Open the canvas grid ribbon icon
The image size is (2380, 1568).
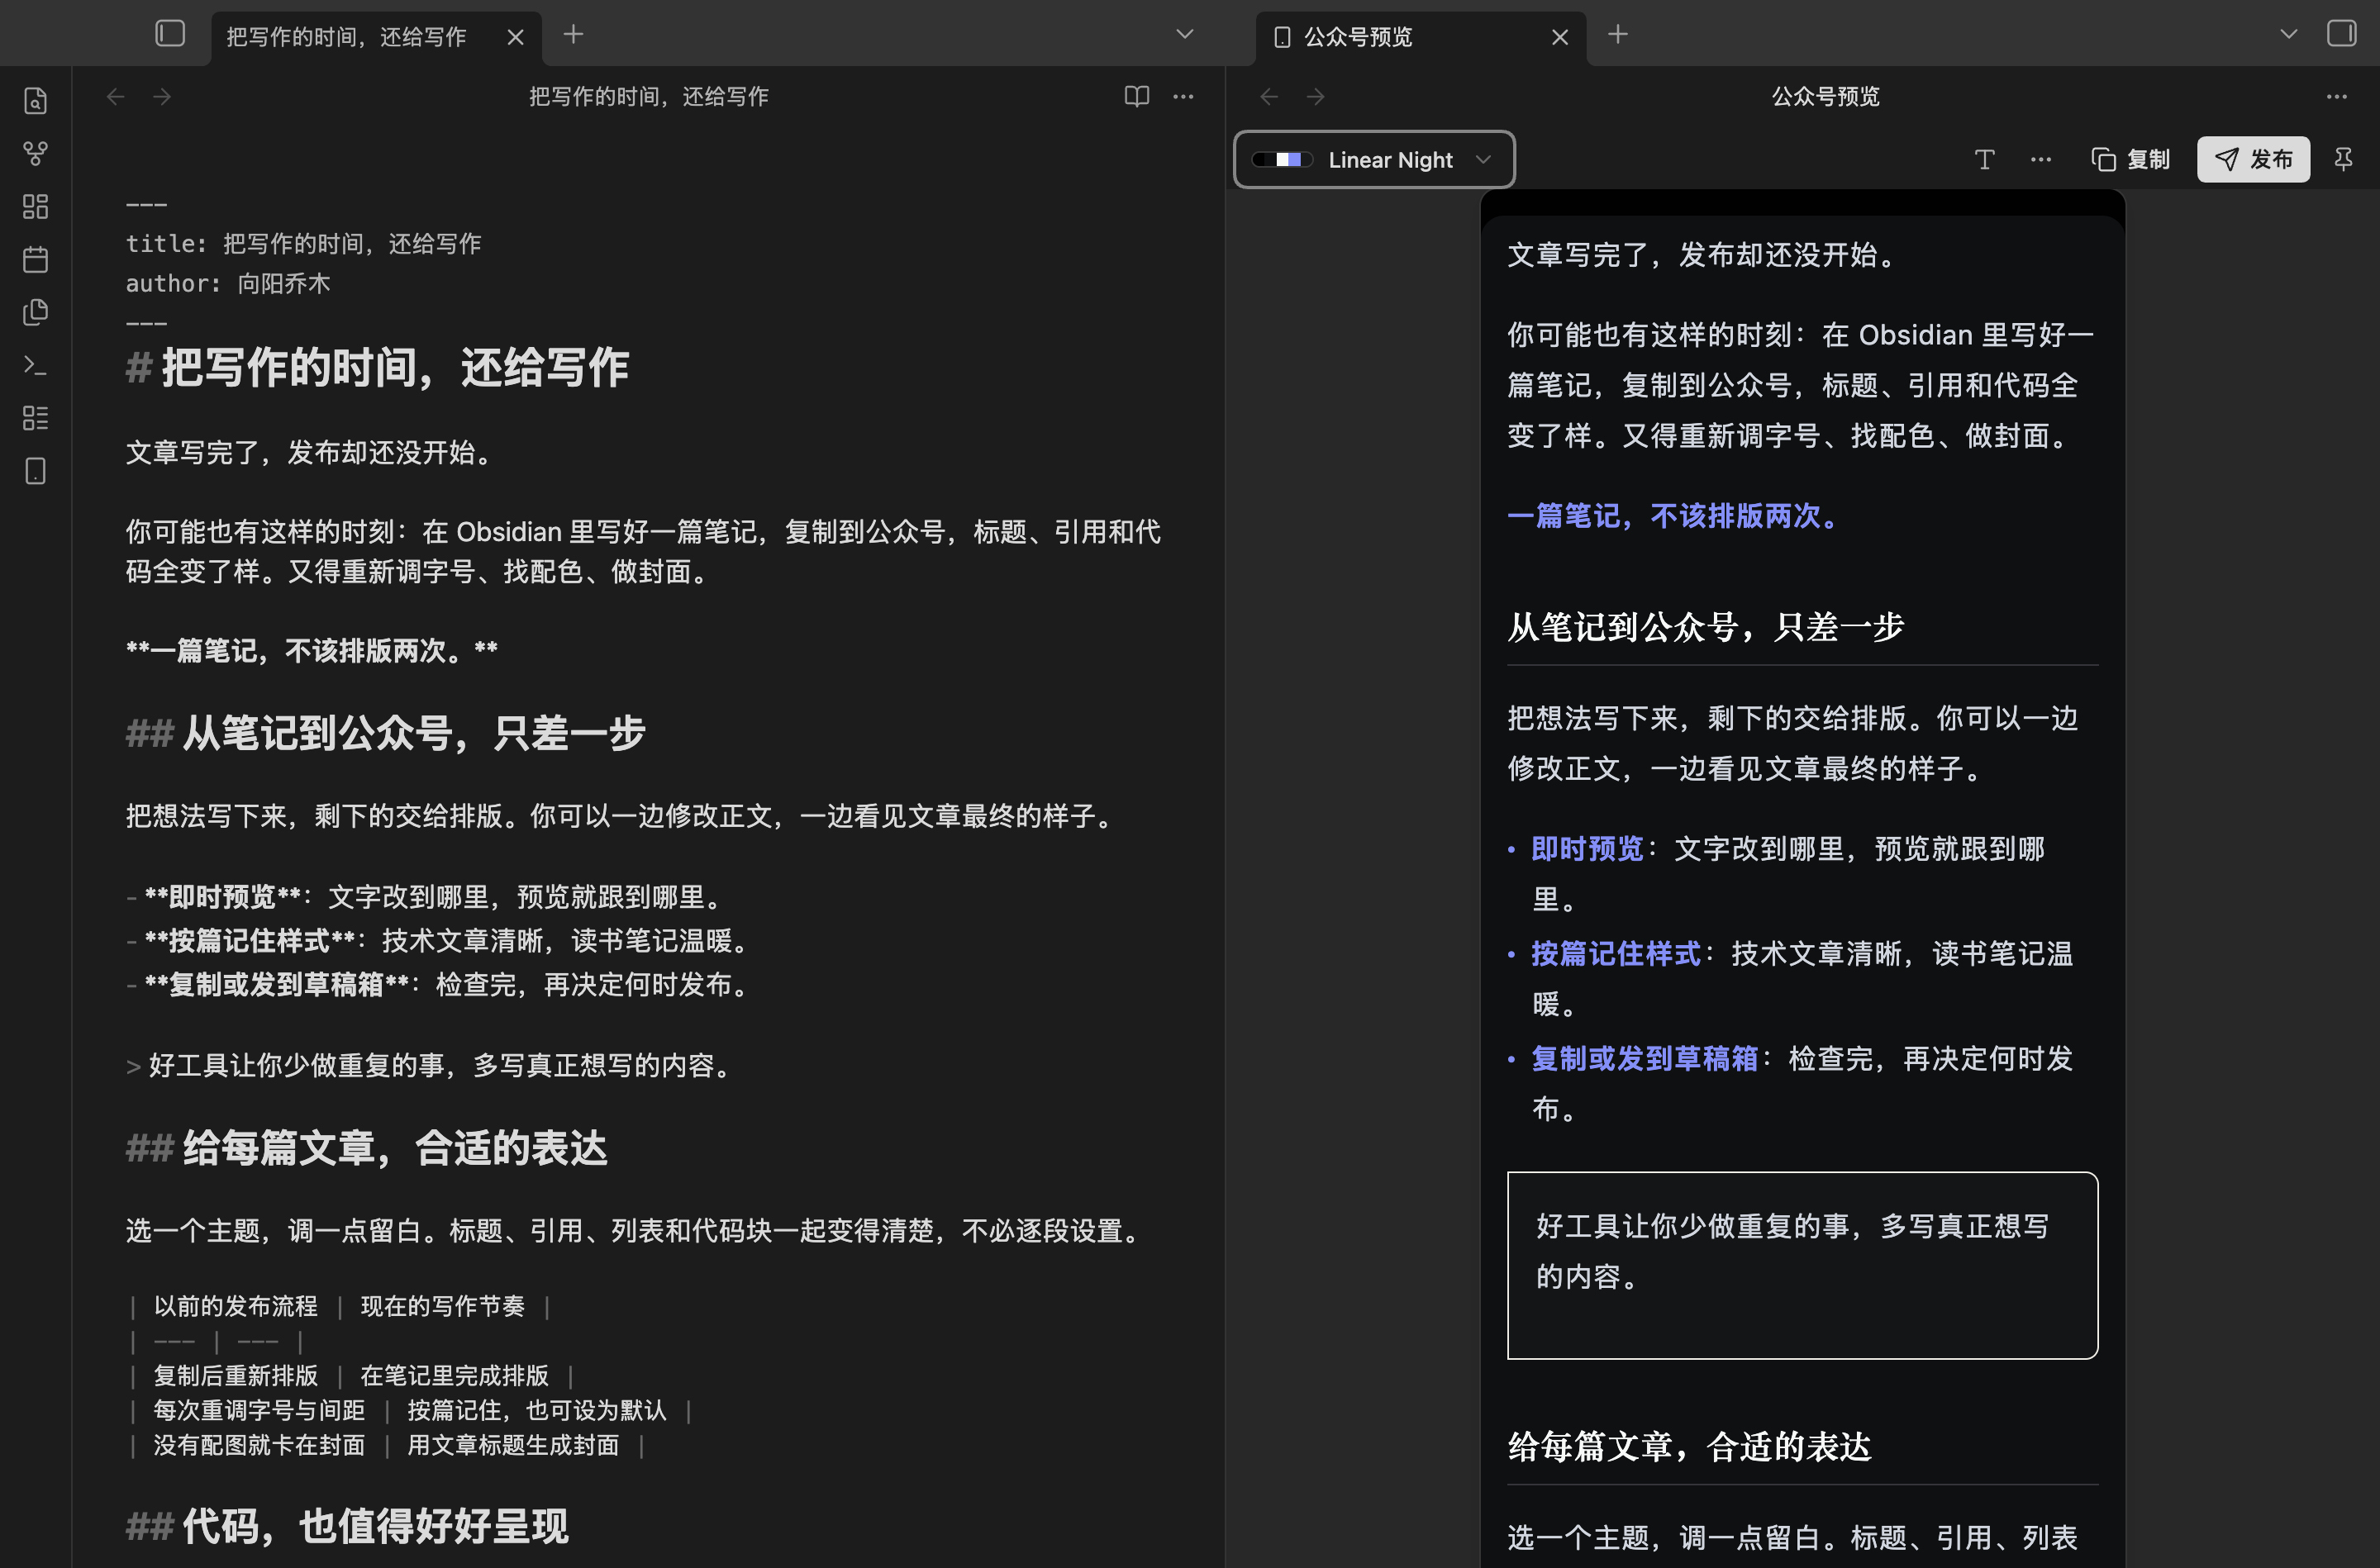[x=35, y=207]
